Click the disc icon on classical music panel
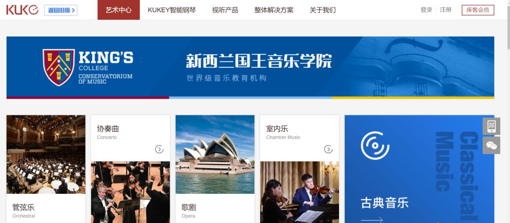510x223 pixels. click(375, 145)
